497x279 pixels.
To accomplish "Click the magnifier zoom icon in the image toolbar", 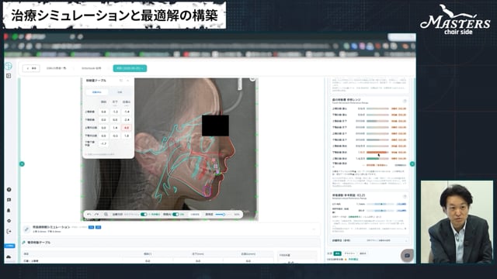I will pos(106,215).
